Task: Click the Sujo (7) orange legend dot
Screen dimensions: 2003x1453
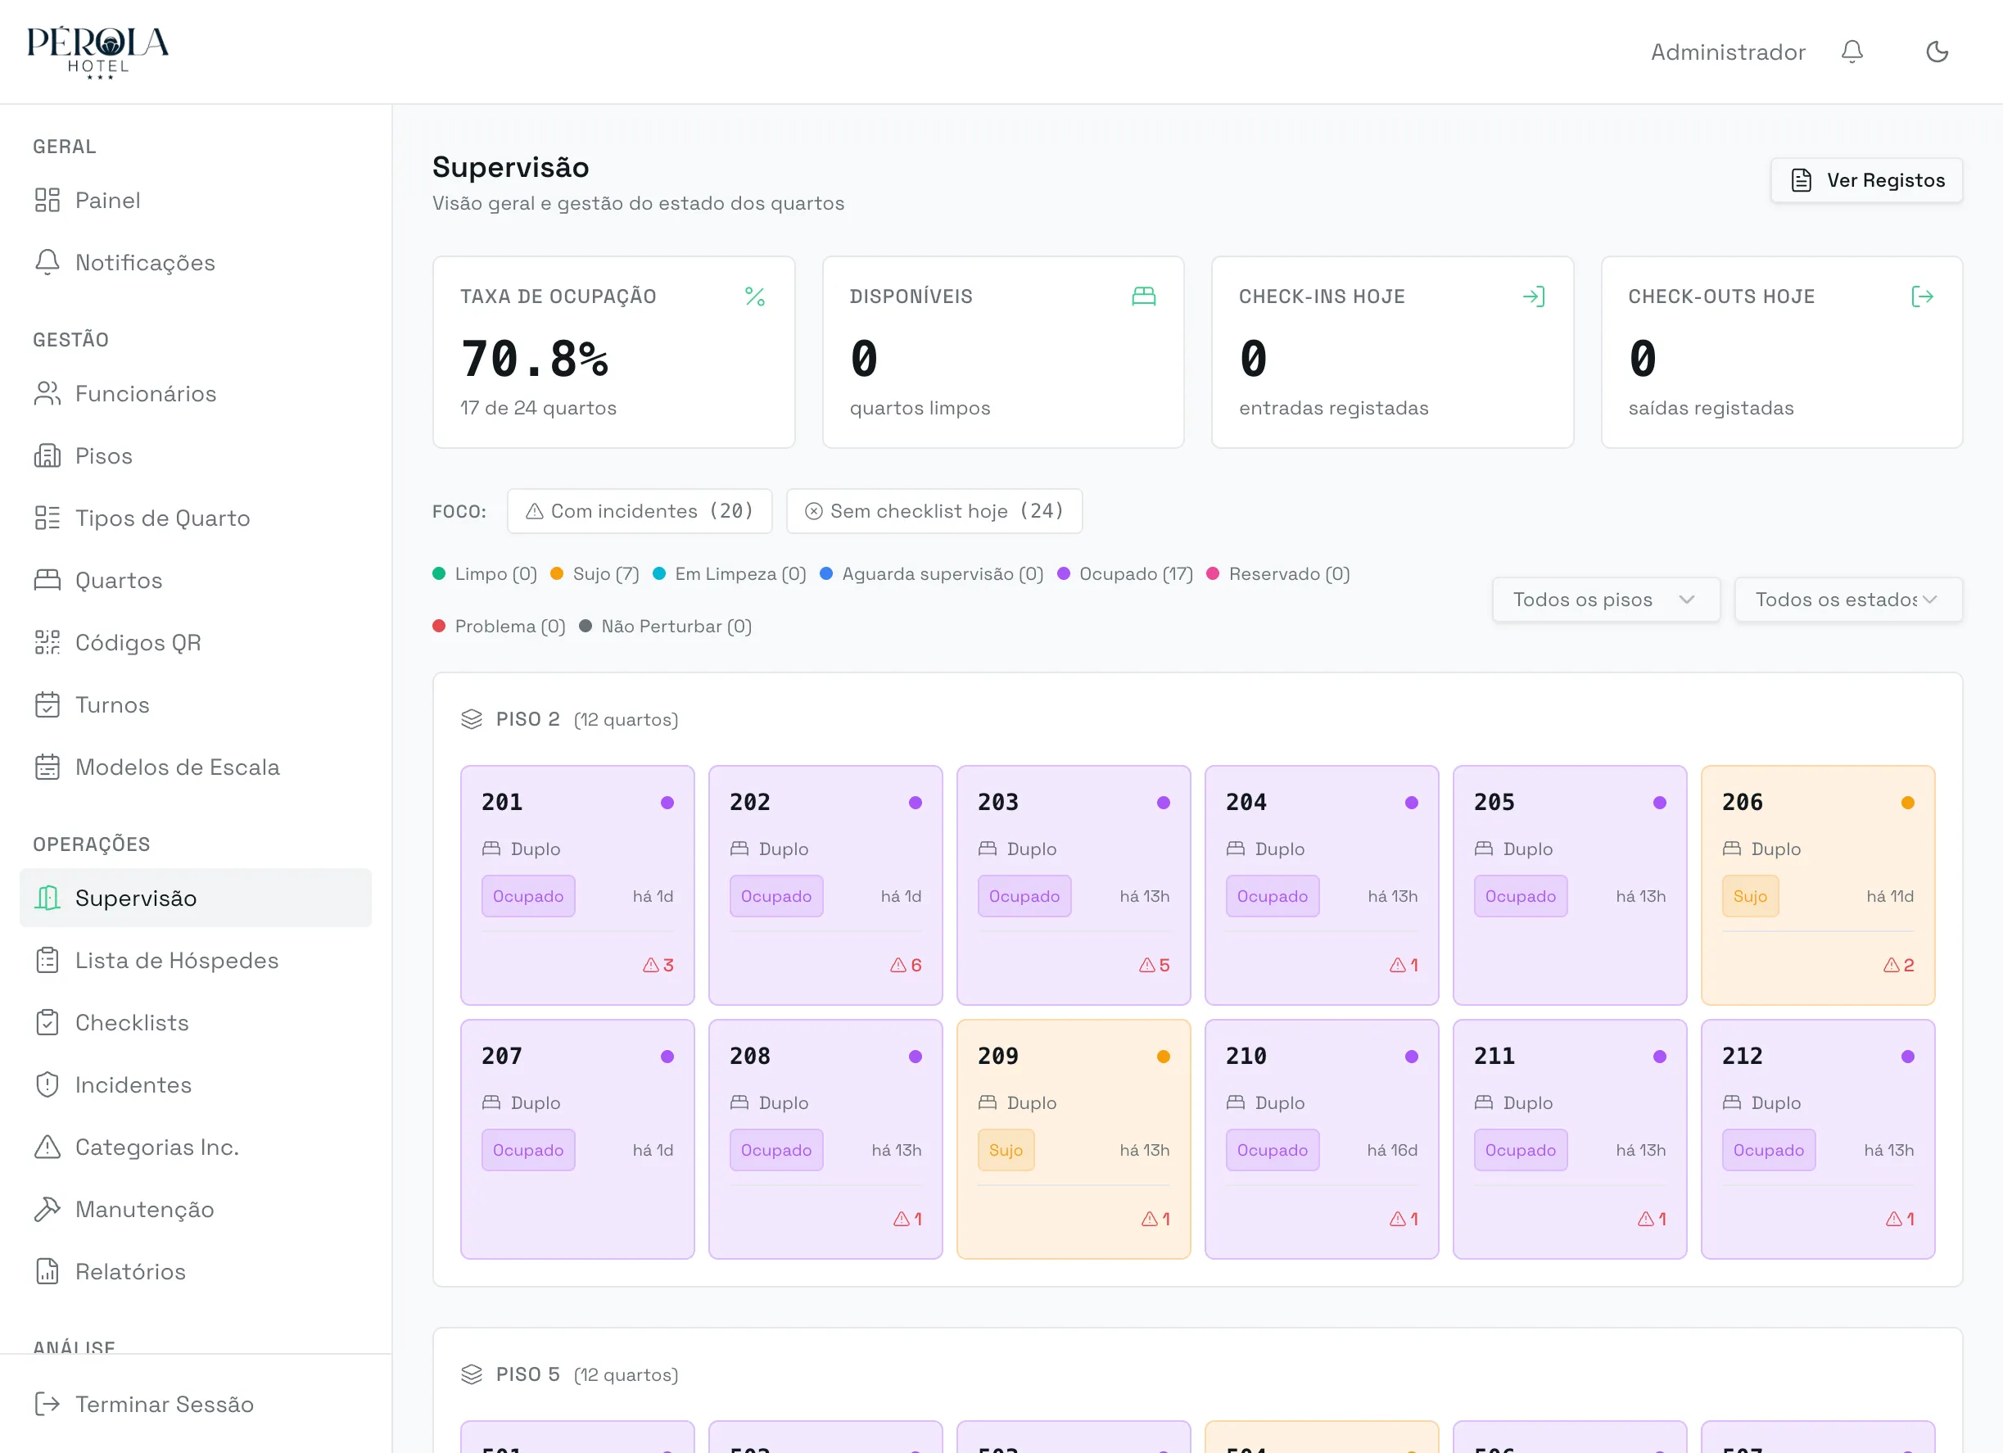Action: coord(556,574)
